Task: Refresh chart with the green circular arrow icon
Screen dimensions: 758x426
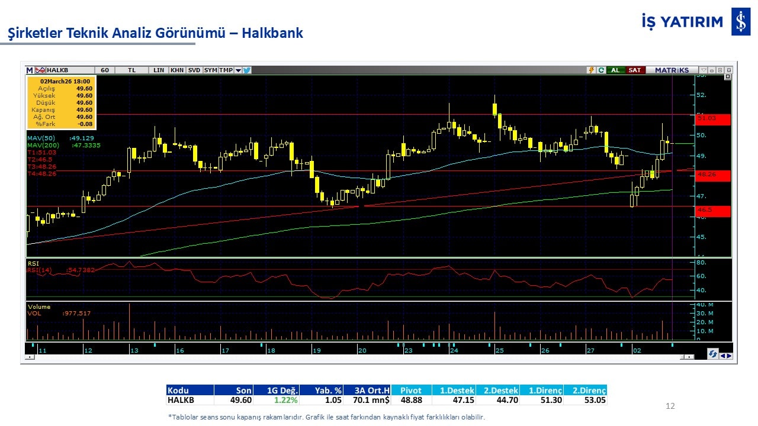Action: pyautogui.click(x=601, y=70)
